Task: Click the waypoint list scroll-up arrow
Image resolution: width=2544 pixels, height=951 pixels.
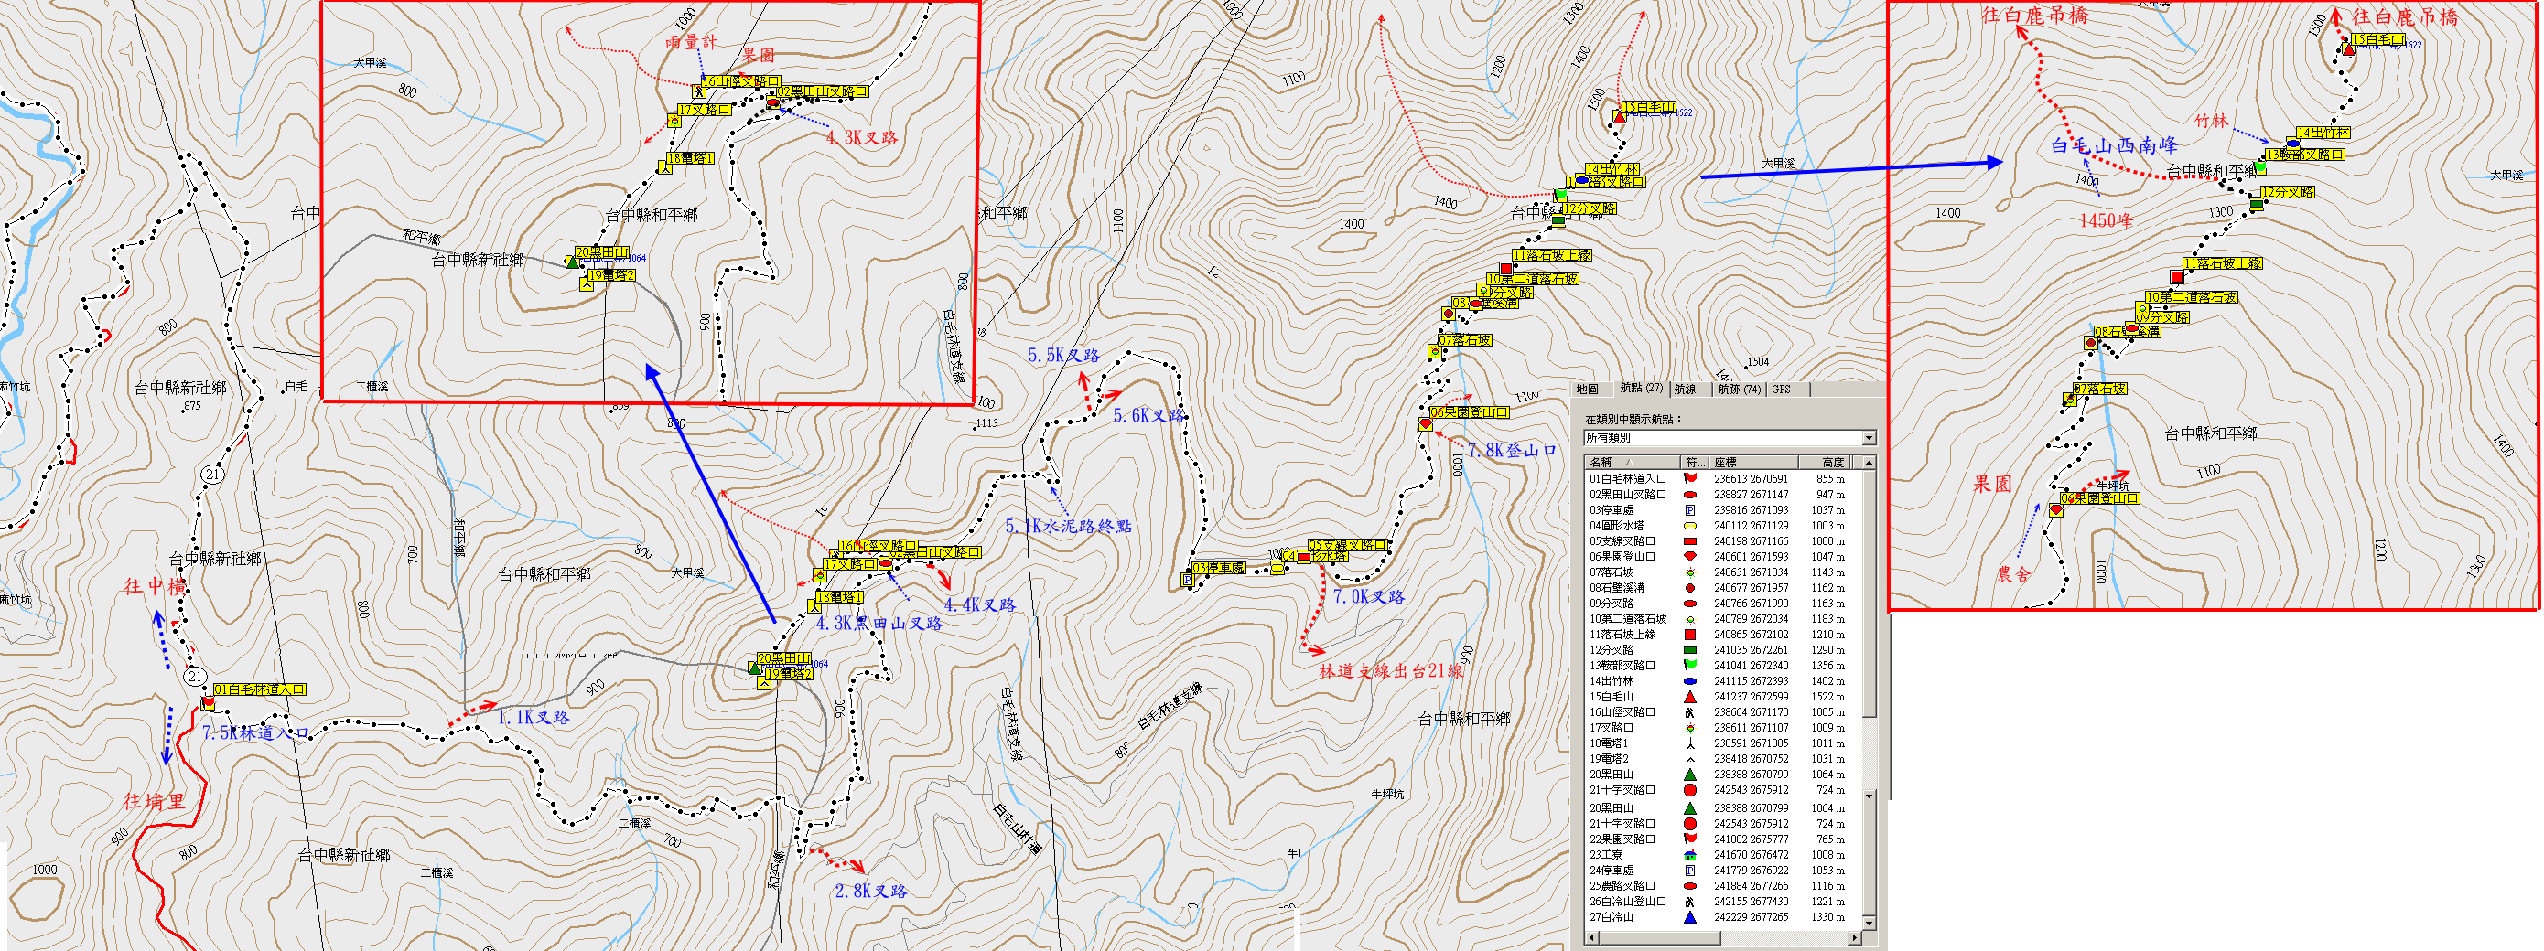Action: pos(1869,462)
